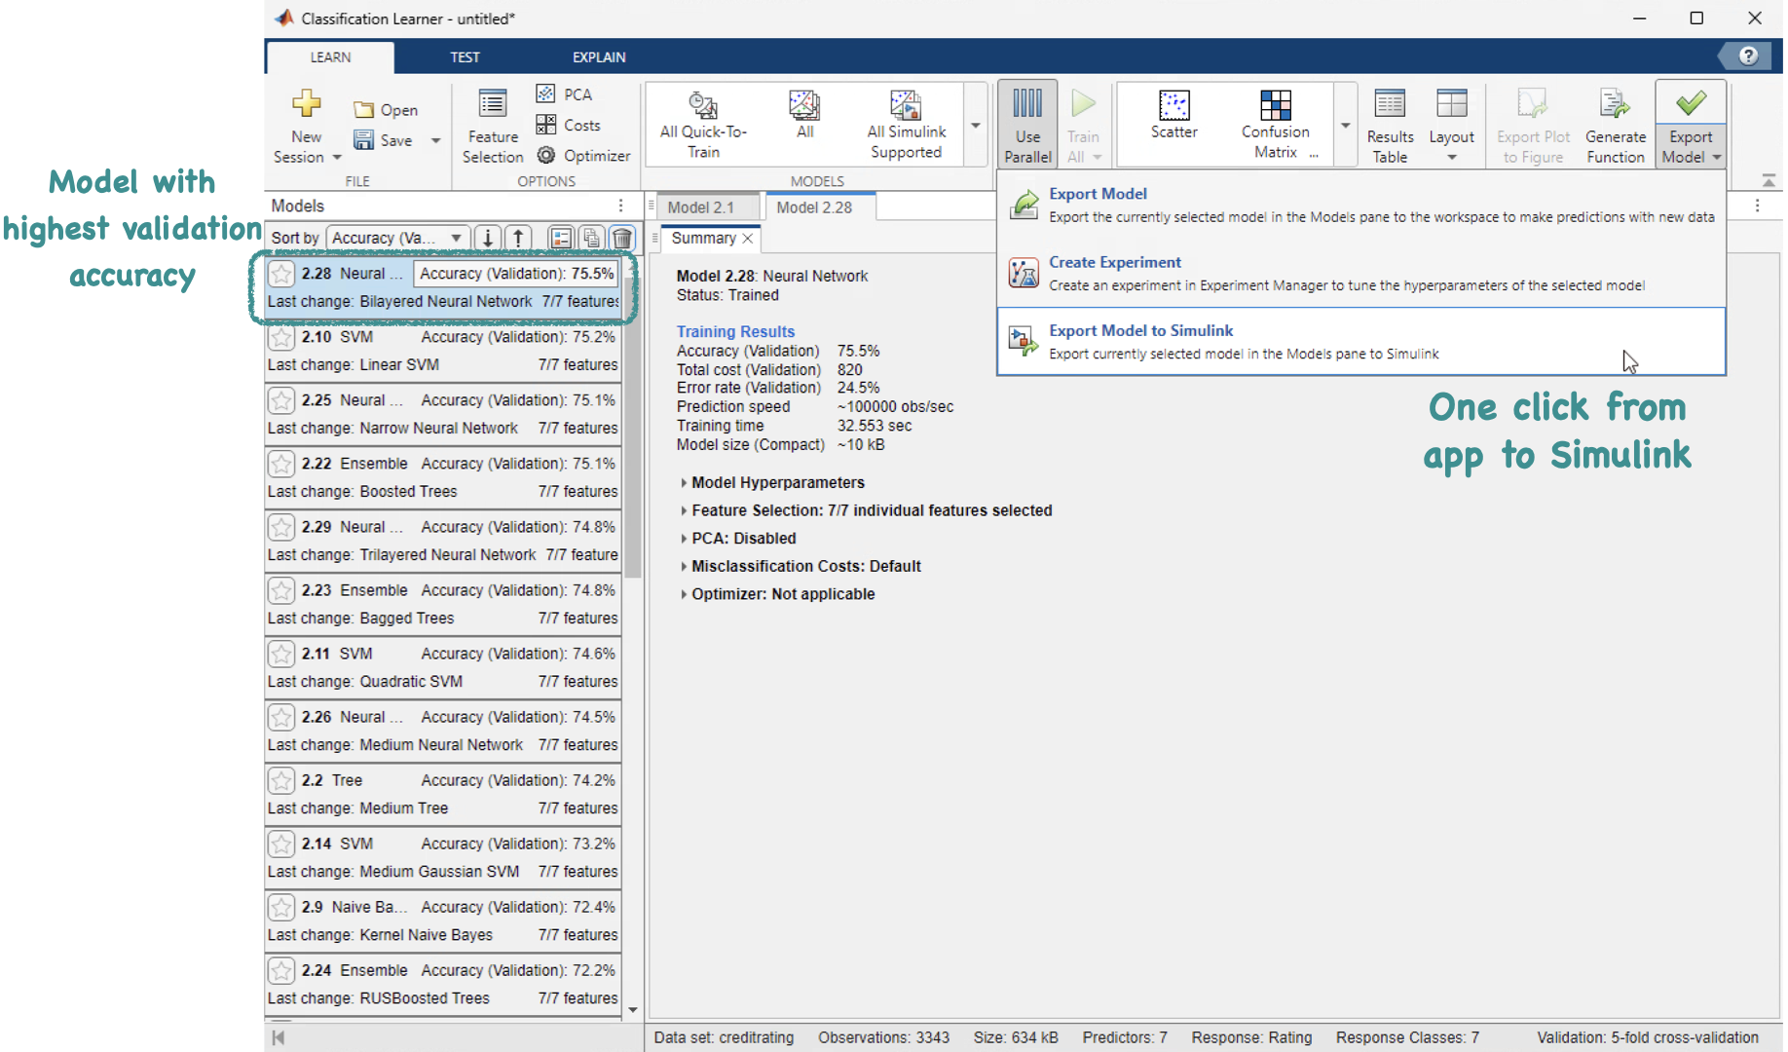Switch to the TEST ribbon tab
Screen dimensions: 1788x1052
465,57
